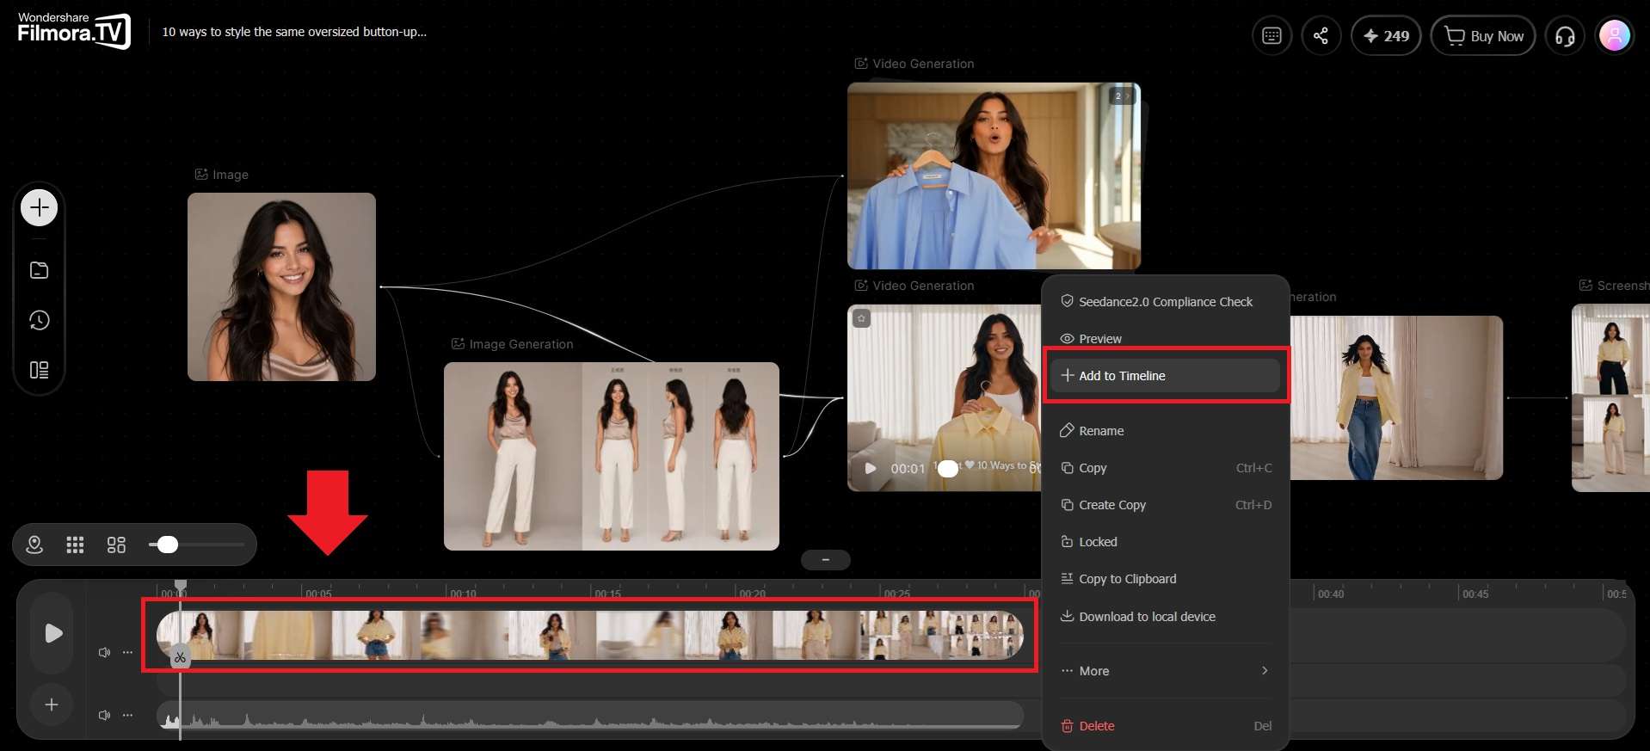Screen dimensions: 1650x751
Task: Choose Rename in the context menu
Action: coord(1165,431)
